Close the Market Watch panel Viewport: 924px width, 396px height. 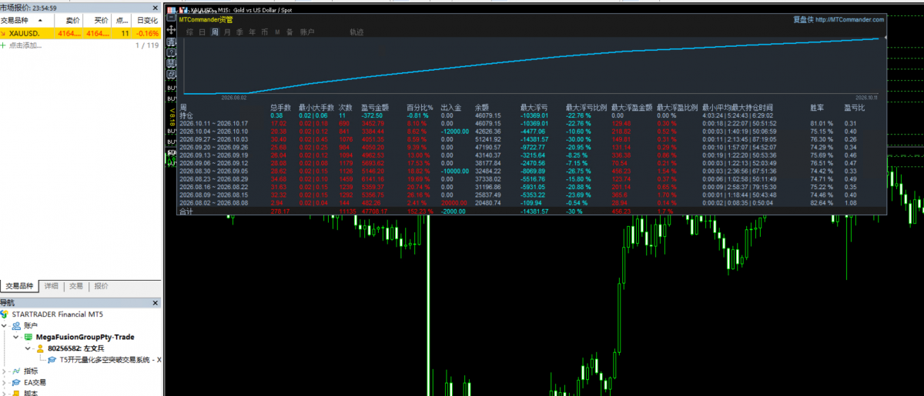(x=156, y=7)
